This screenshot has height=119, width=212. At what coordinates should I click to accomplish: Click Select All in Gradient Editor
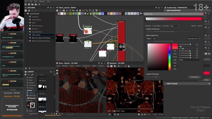click(x=193, y=26)
